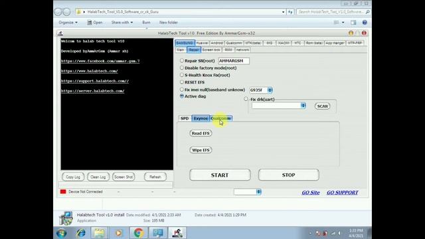Open the XIAOMI tab
Viewport: 425px width, 239px height.
tap(284, 42)
